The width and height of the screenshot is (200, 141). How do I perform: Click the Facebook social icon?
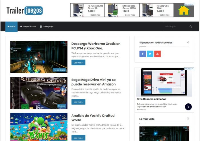tap(143, 54)
